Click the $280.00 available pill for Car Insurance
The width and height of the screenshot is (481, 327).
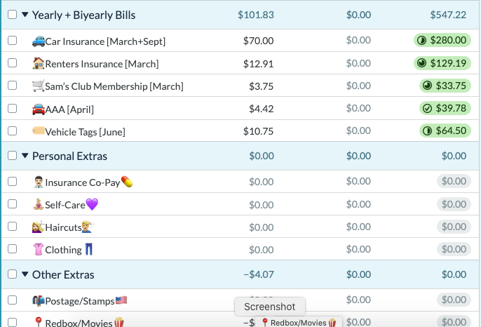point(442,40)
